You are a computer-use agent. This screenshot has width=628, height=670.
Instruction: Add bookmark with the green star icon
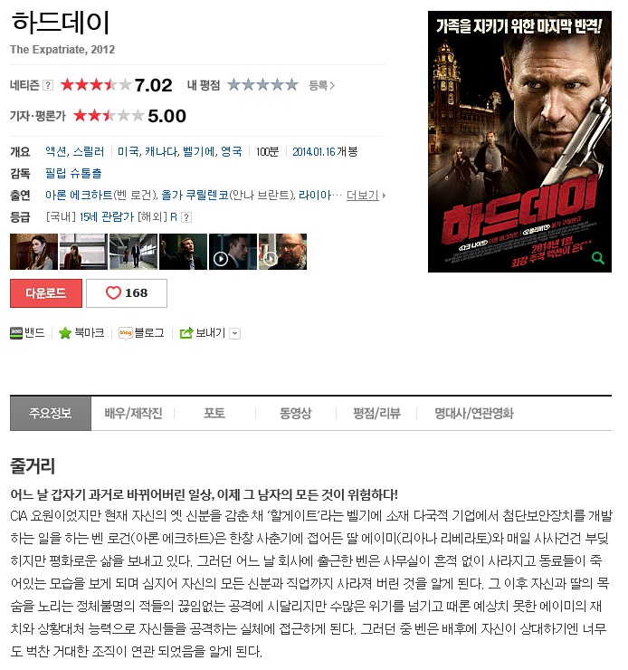coord(65,333)
